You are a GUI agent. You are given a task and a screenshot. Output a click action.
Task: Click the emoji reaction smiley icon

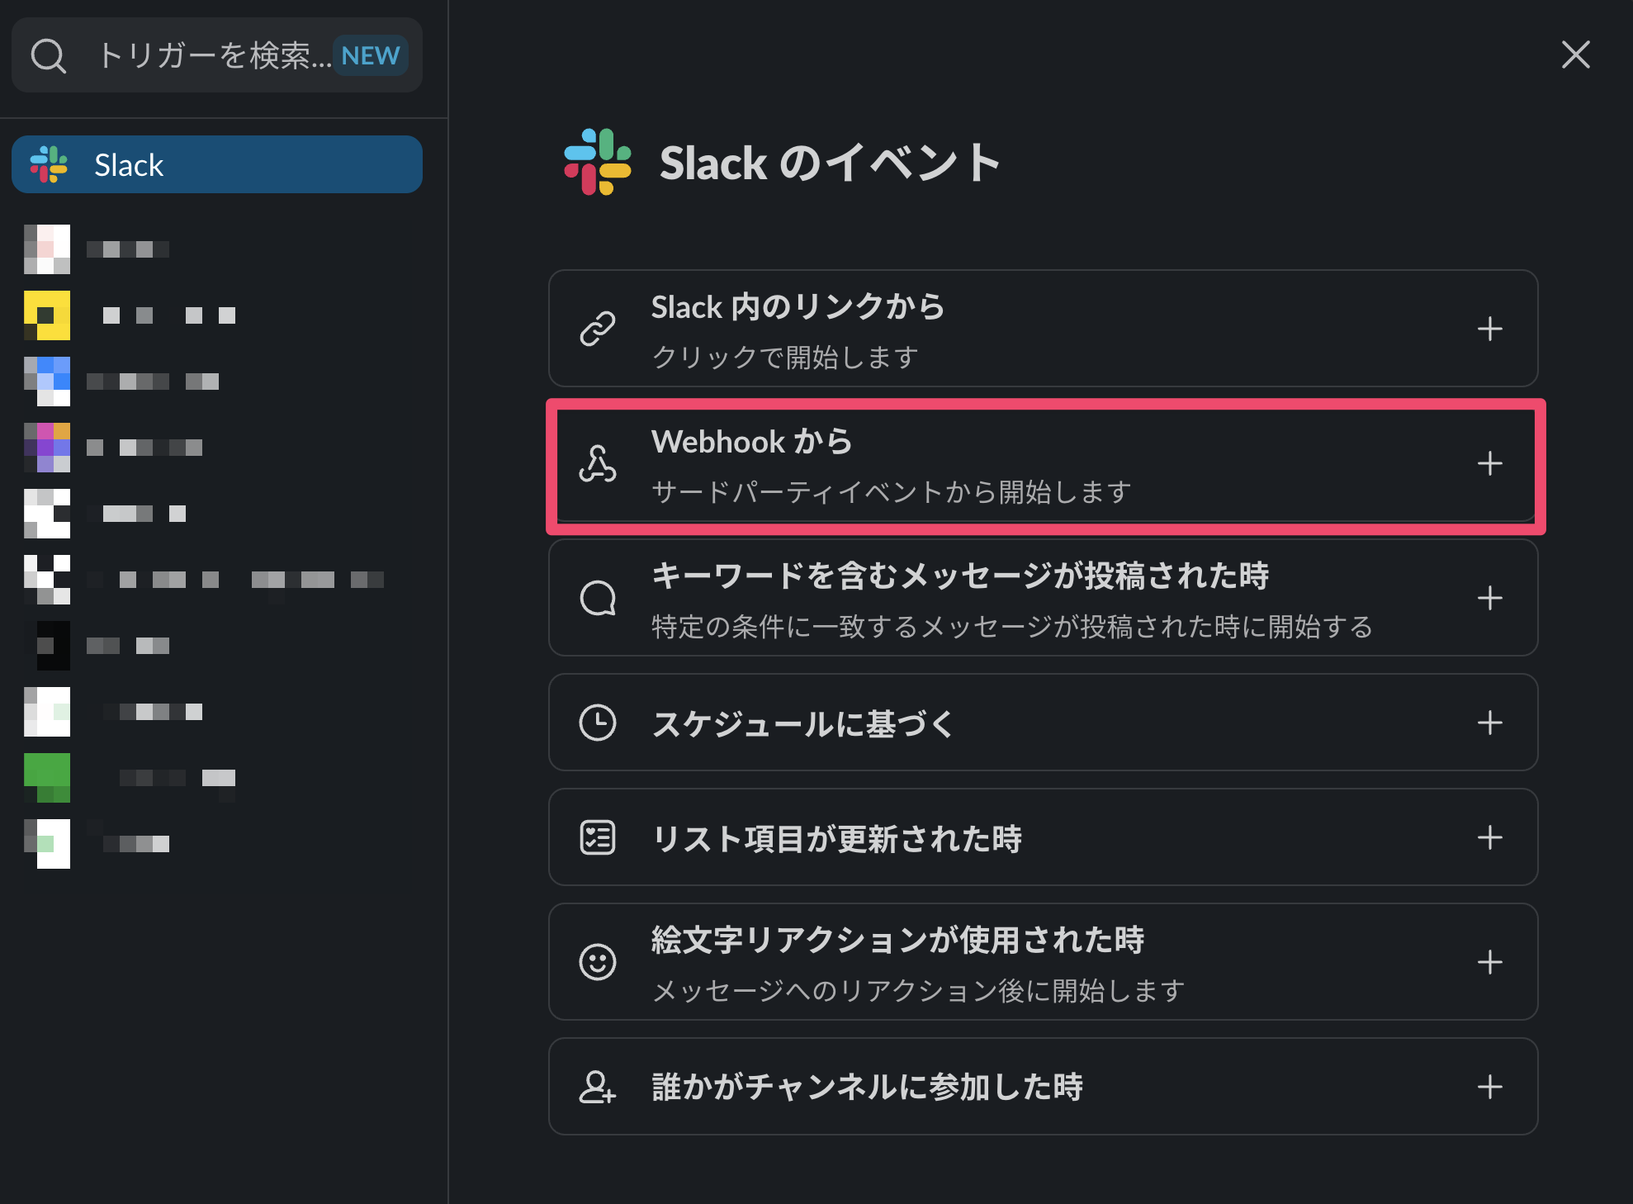tap(598, 962)
